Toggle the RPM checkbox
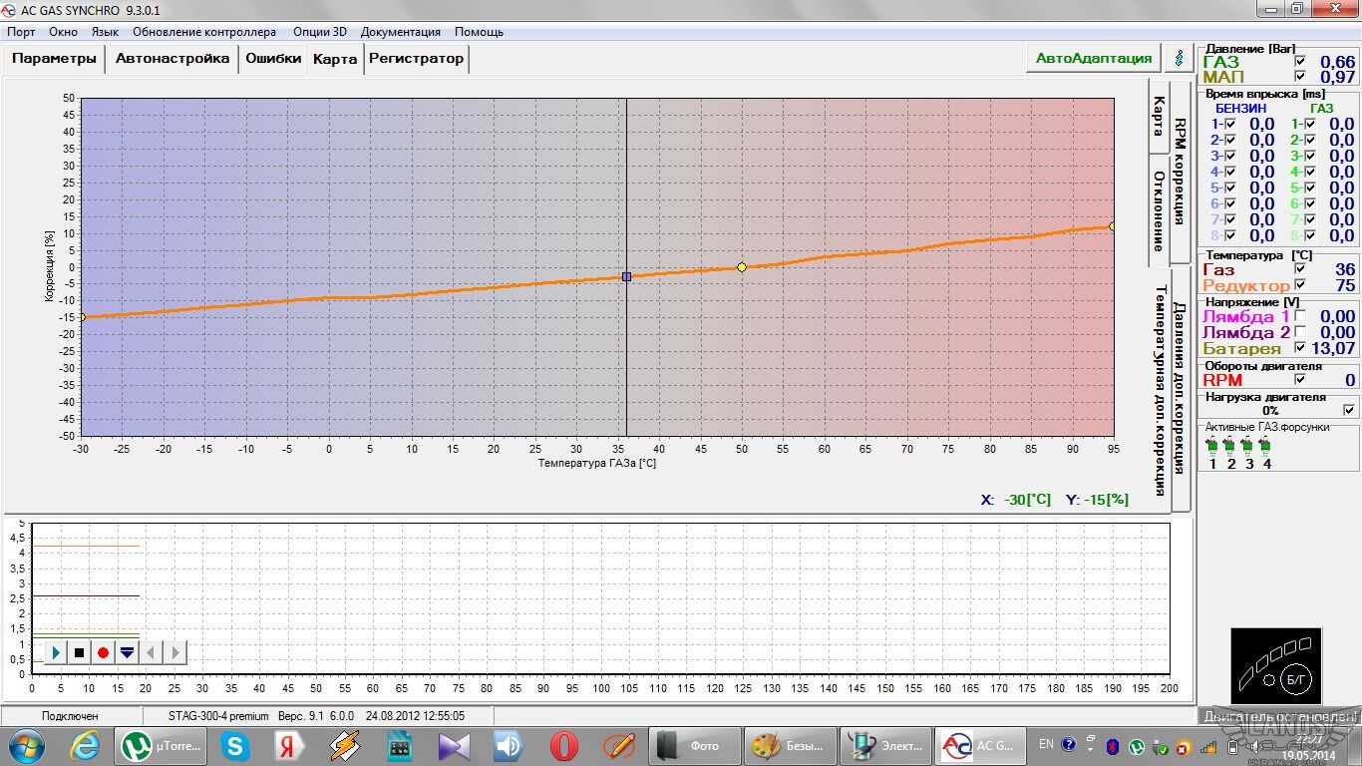This screenshot has height=766, width=1362. tap(1299, 380)
